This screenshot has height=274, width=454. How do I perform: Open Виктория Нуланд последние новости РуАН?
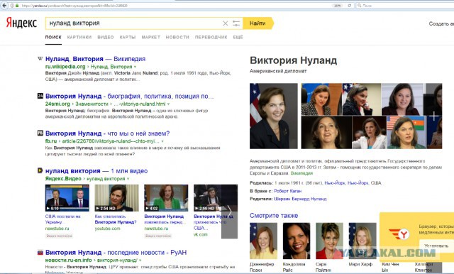116,252
